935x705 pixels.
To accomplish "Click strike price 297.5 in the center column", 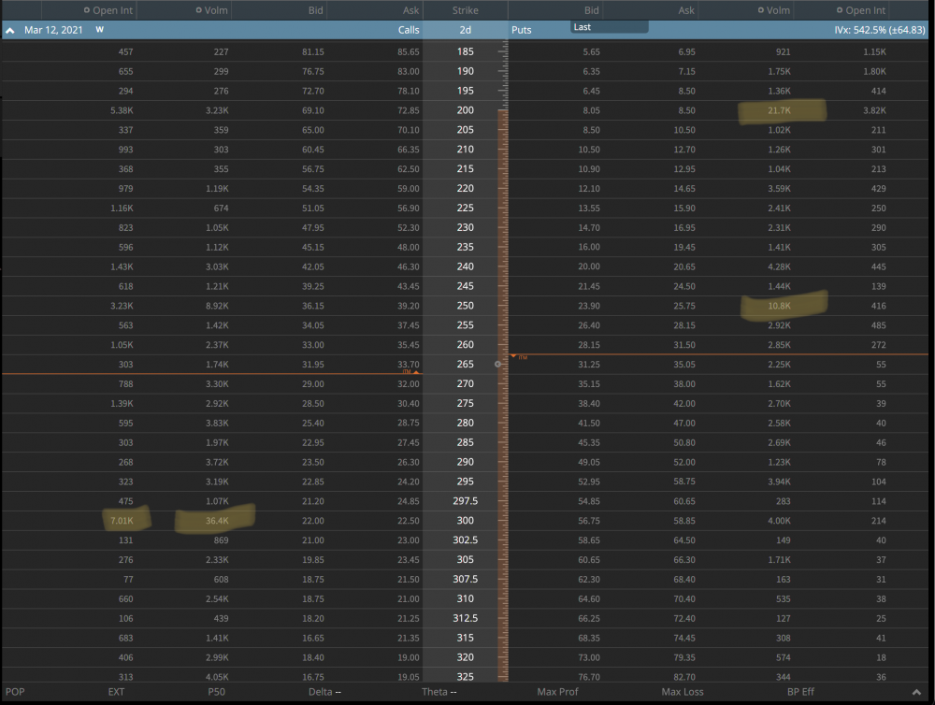I will coord(465,501).
